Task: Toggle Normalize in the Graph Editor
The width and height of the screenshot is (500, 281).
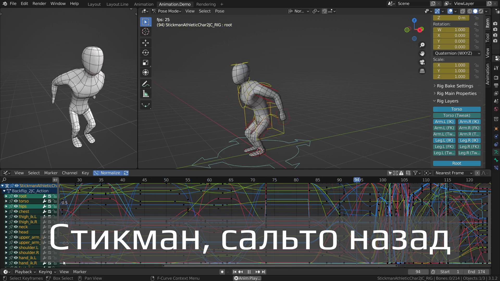Action: click(108, 173)
